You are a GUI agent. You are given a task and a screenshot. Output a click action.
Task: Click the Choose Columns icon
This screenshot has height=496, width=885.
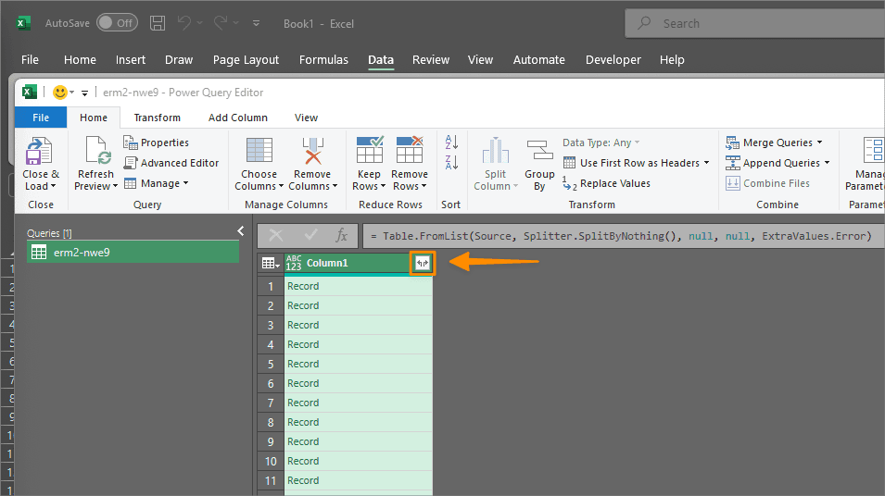(x=259, y=151)
